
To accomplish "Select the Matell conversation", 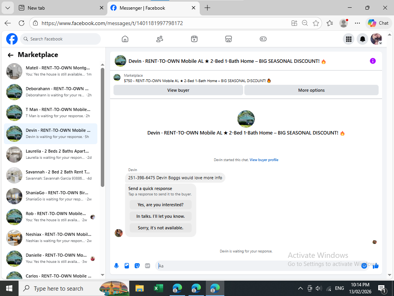I will tap(50, 71).
